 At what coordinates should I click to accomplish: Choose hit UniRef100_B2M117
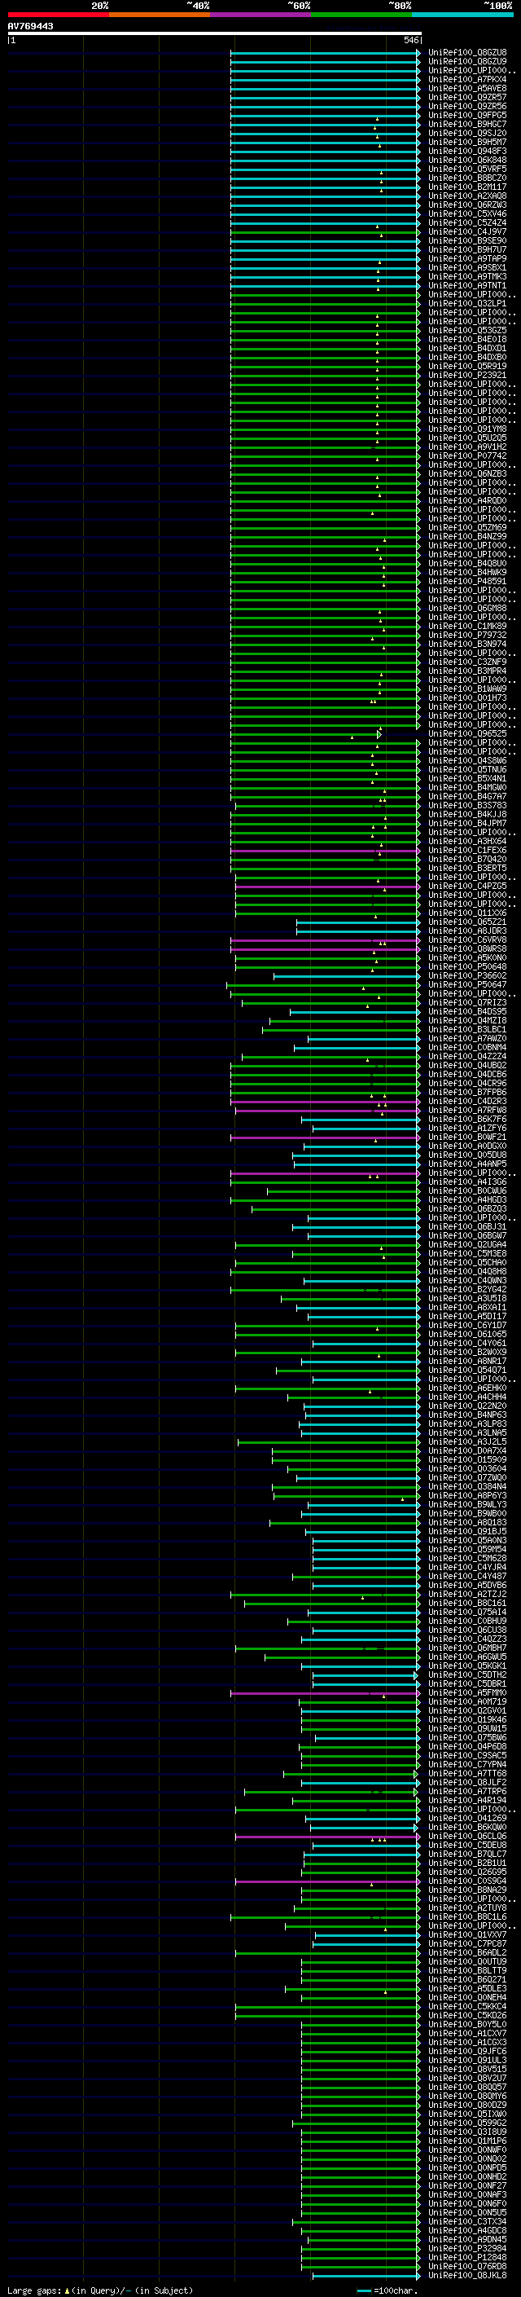pos(467,187)
